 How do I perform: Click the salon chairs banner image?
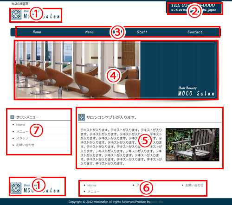click(x=78, y=70)
